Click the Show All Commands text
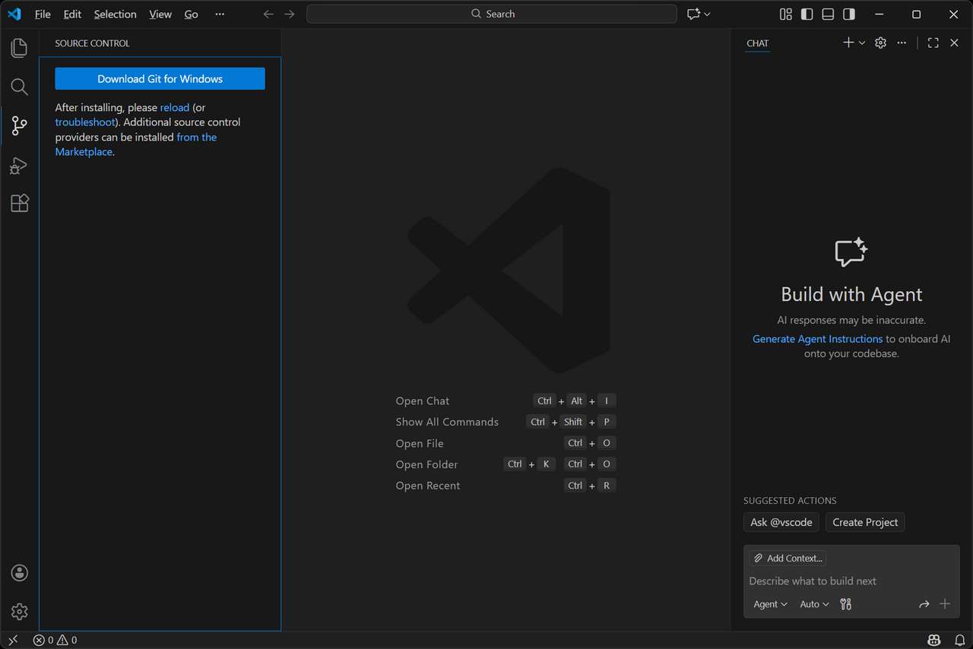973x649 pixels. coord(447,422)
